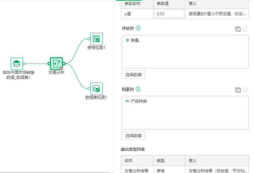
Task: Focus the p值 parameter value field
Action: click(x=169, y=14)
